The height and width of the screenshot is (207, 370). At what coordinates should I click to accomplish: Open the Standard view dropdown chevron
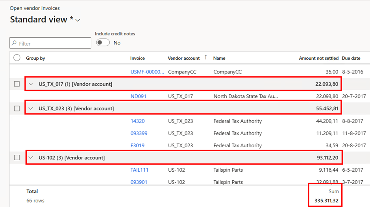(x=78, y=20)
